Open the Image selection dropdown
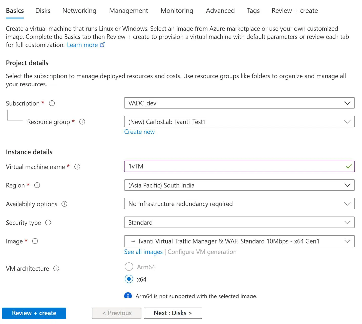 [x=239, y=241]
